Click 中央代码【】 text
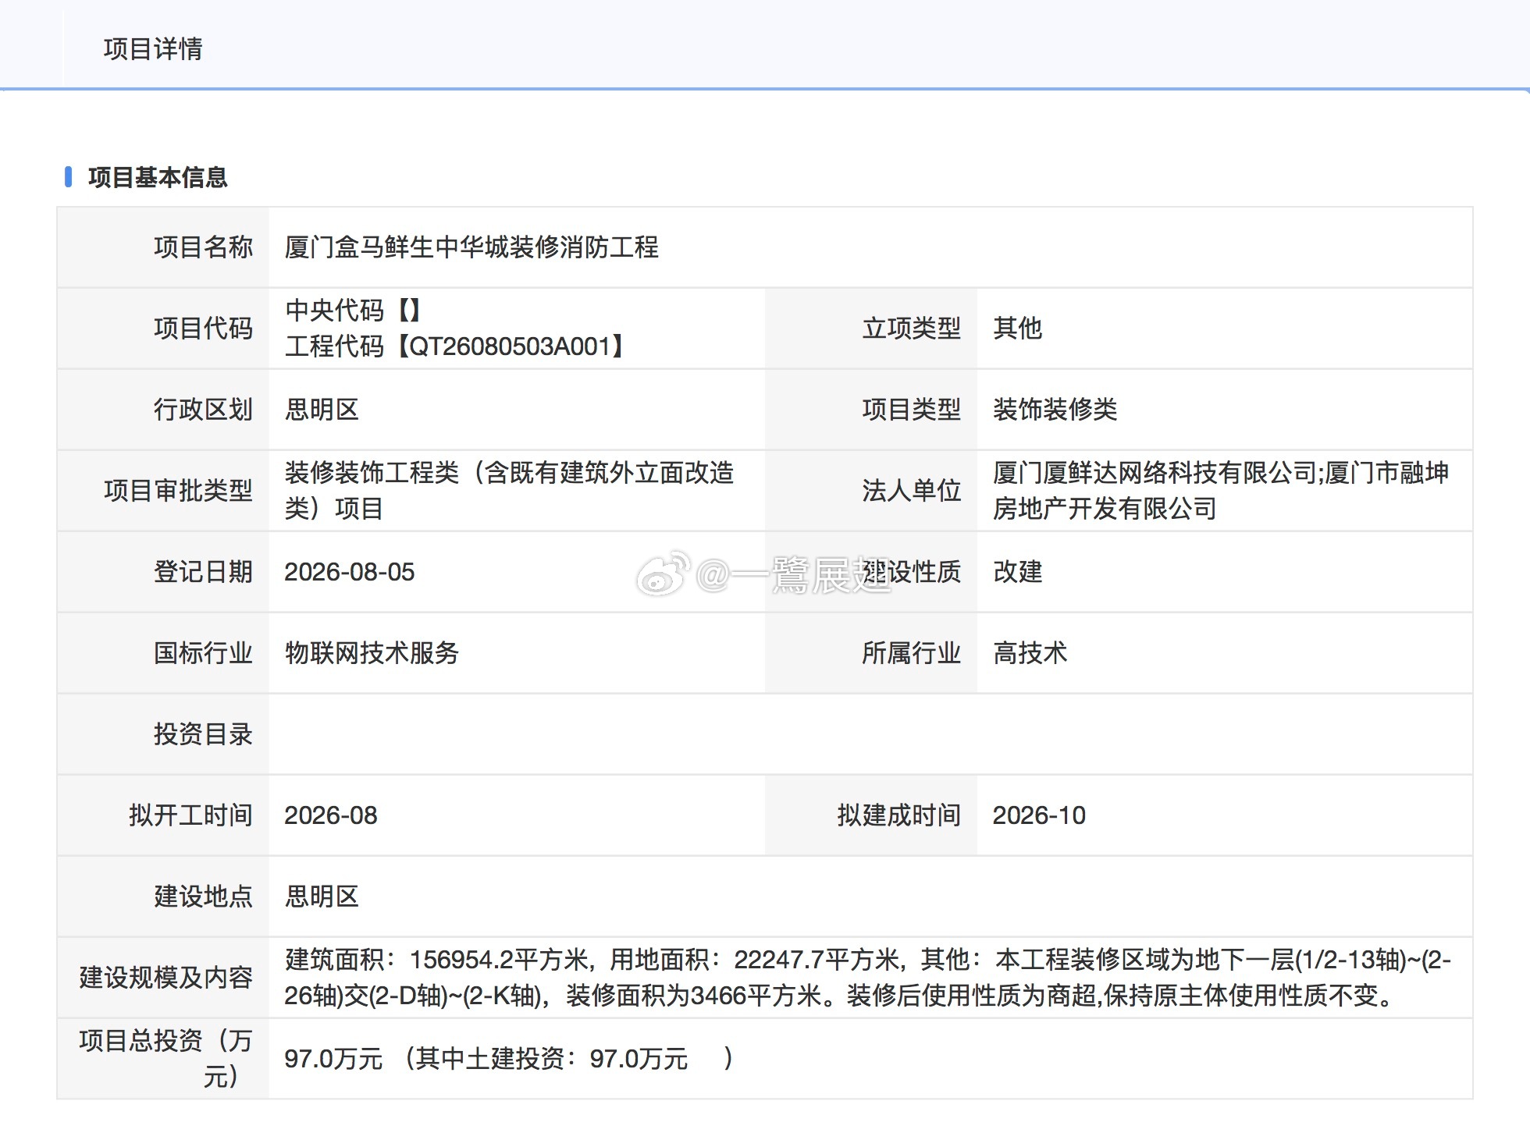 coord(353,311)
